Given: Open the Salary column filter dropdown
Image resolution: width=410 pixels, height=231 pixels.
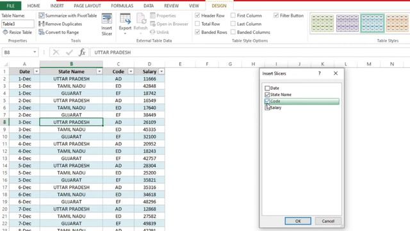Looking at the screenshot, I should point(161,71).
